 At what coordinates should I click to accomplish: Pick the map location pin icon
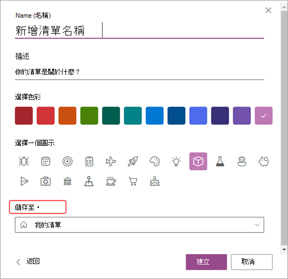[89, 181]
